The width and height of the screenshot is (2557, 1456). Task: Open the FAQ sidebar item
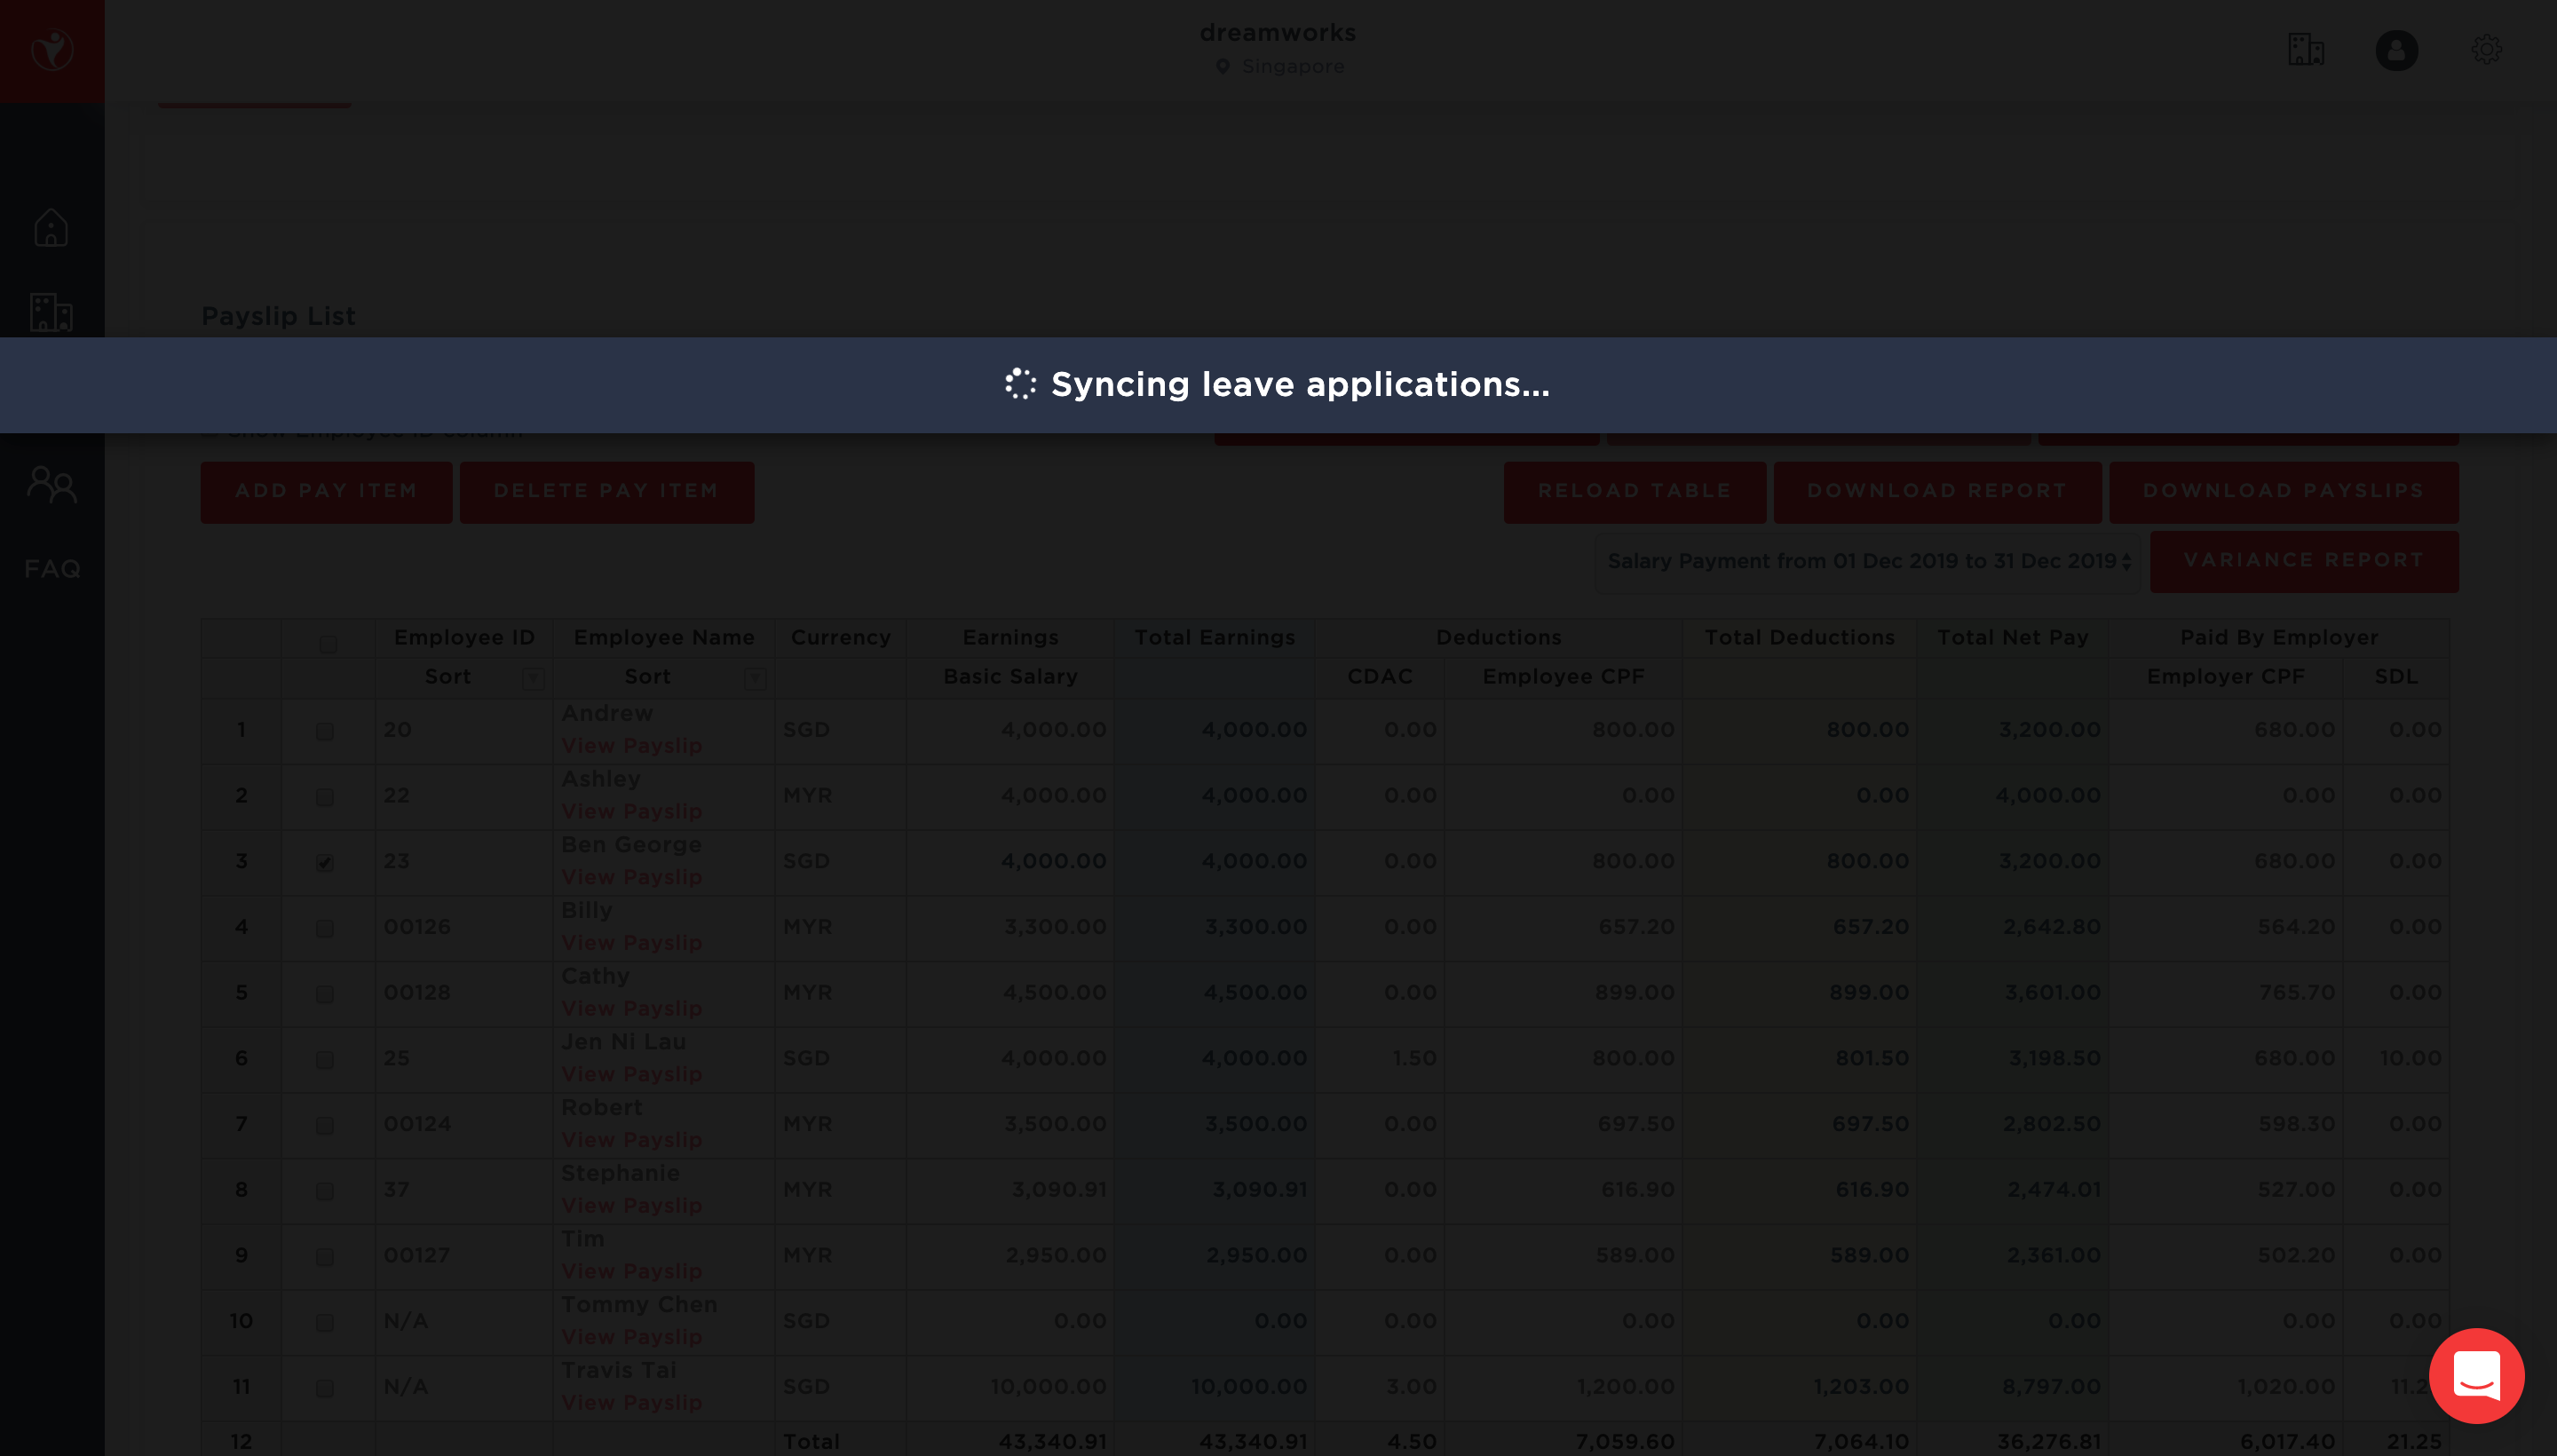(52, 569)
